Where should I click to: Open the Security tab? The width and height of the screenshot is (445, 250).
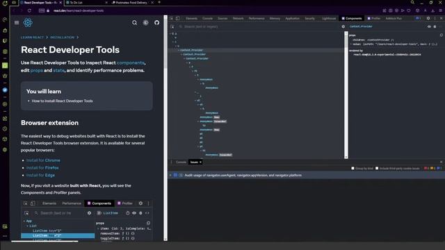[309, 19]
